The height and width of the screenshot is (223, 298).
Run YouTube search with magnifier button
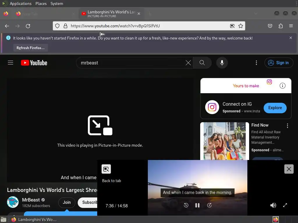pyautogui.click(x=202, y=63)
